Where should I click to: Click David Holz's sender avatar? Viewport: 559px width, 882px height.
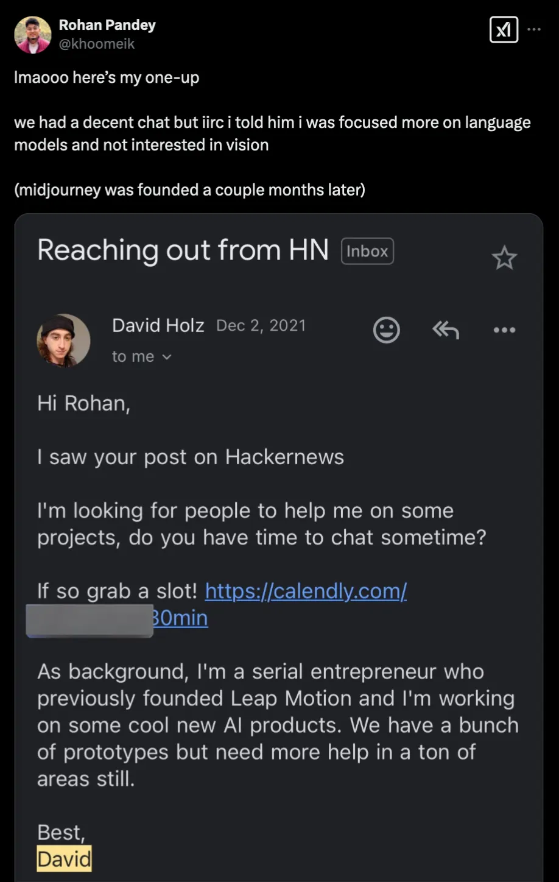pos(63,340)
